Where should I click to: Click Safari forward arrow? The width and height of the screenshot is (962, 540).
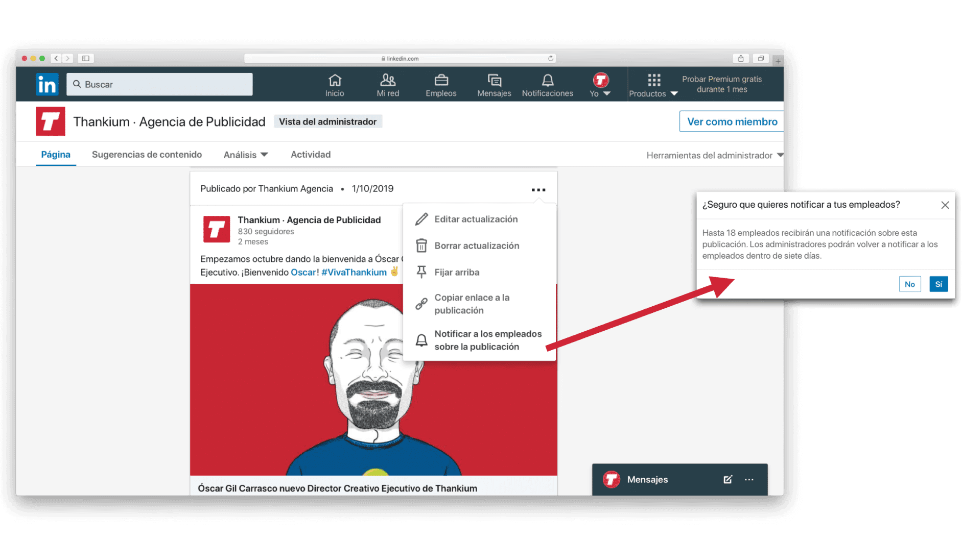(x=67, y=58)
